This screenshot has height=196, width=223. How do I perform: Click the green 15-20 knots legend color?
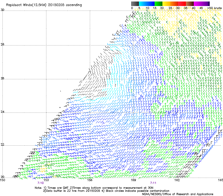(159, 4)
